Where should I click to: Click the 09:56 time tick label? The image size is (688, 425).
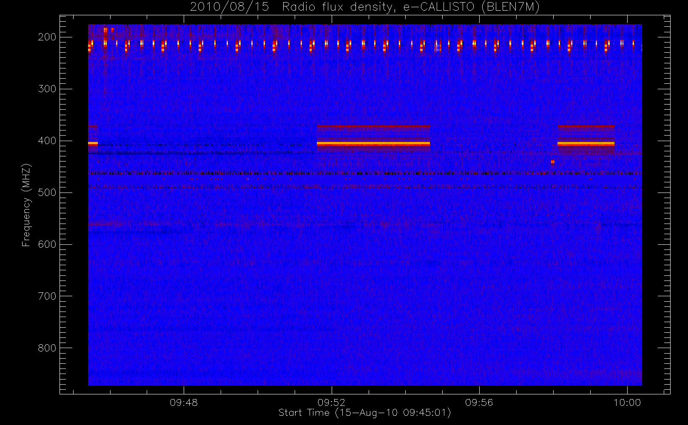click(479, 402)
